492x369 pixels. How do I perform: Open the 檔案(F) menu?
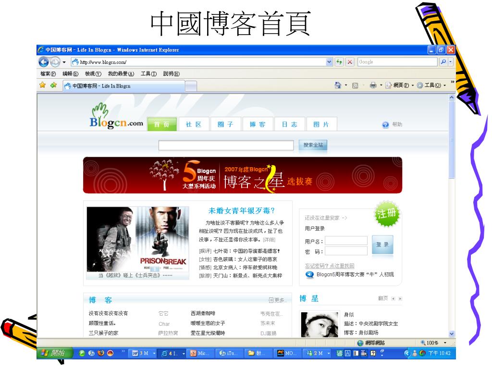coord(48,74)
